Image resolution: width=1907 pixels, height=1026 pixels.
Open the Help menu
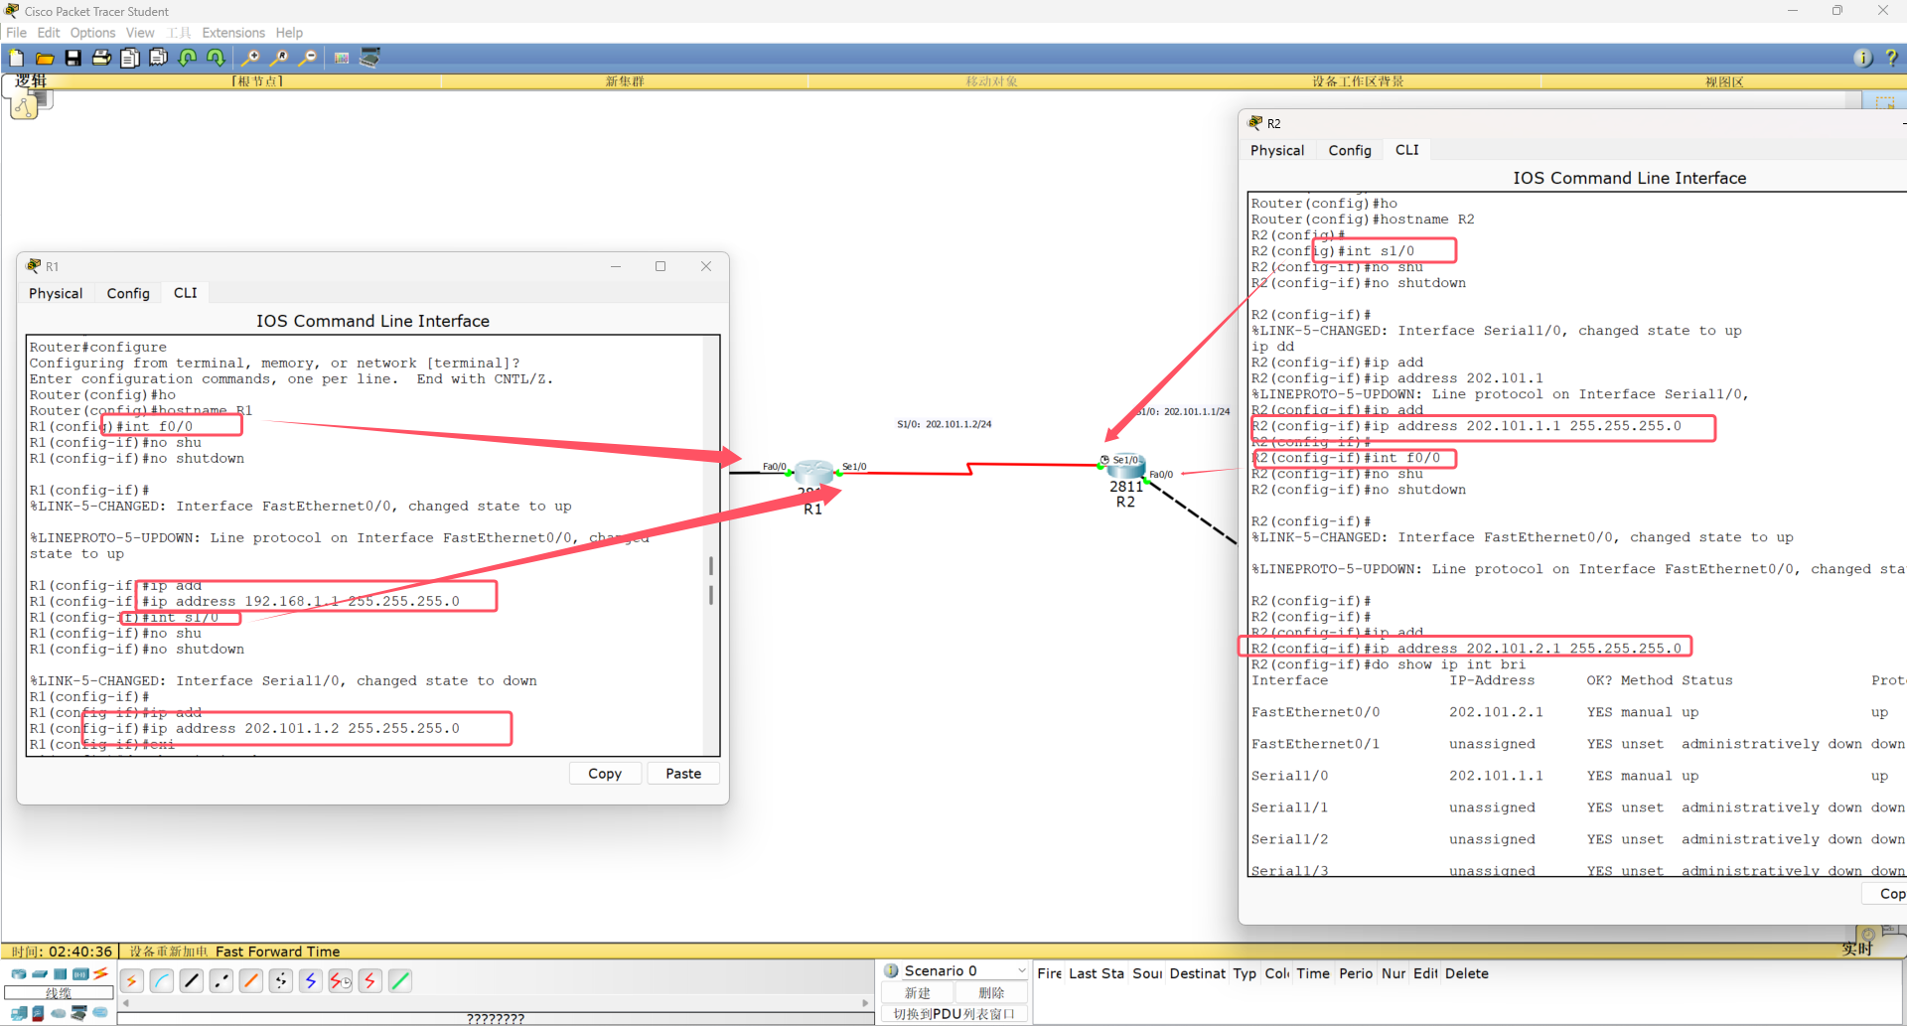coord(289,33)
